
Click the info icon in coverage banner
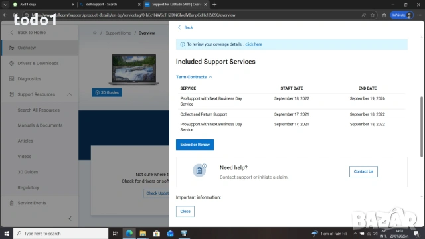[x=183, y=44]
